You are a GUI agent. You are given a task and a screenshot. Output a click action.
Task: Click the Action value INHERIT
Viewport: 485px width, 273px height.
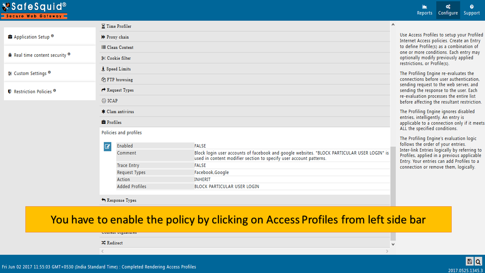point(202,179)
